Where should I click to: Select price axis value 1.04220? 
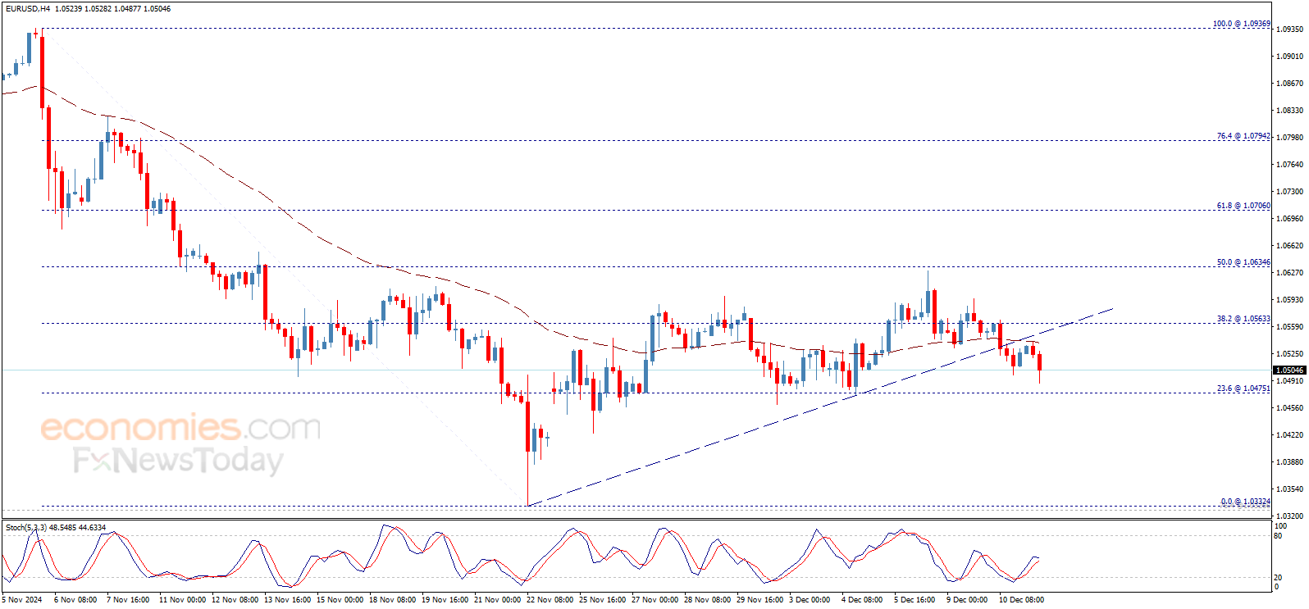[x=1290, y=435]
